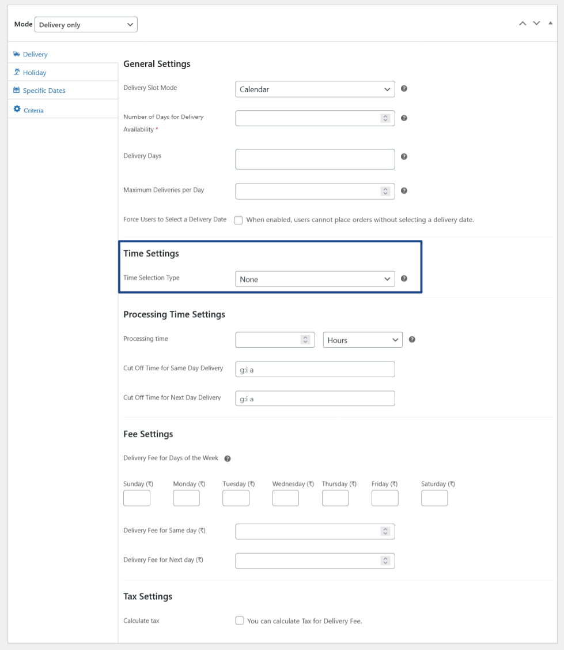The width and height of the screenshot is (564, 650).
Task: Open the Mode dropdown
Action: (x=86, y=25)
